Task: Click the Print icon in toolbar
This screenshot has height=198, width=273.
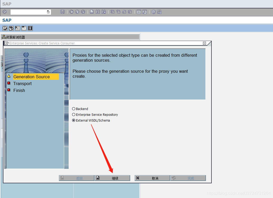Action: (92, 12)
